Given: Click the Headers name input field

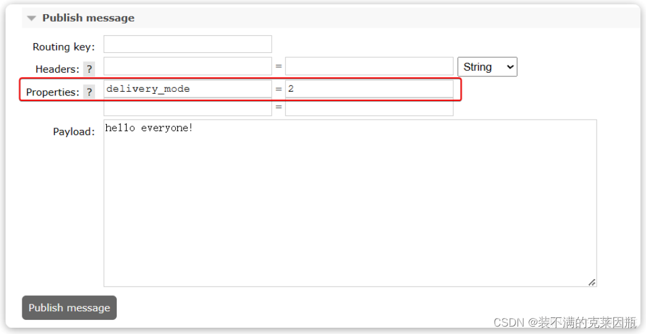Looking at the screenshot, I should point(187,67).
